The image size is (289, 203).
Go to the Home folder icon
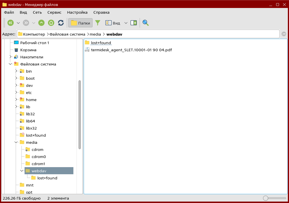pyautogui.click(x=51, y=23)
